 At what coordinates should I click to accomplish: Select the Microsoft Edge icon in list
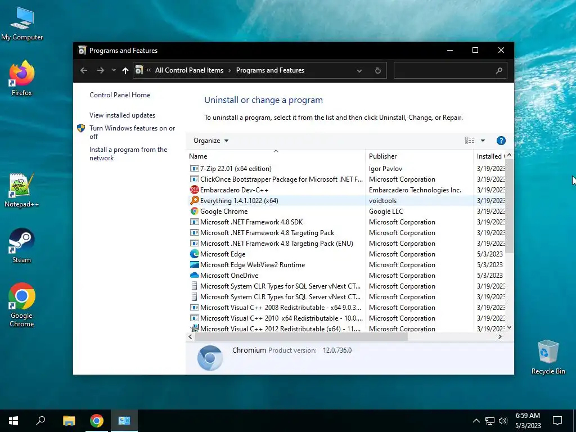[x=194, y=254]
